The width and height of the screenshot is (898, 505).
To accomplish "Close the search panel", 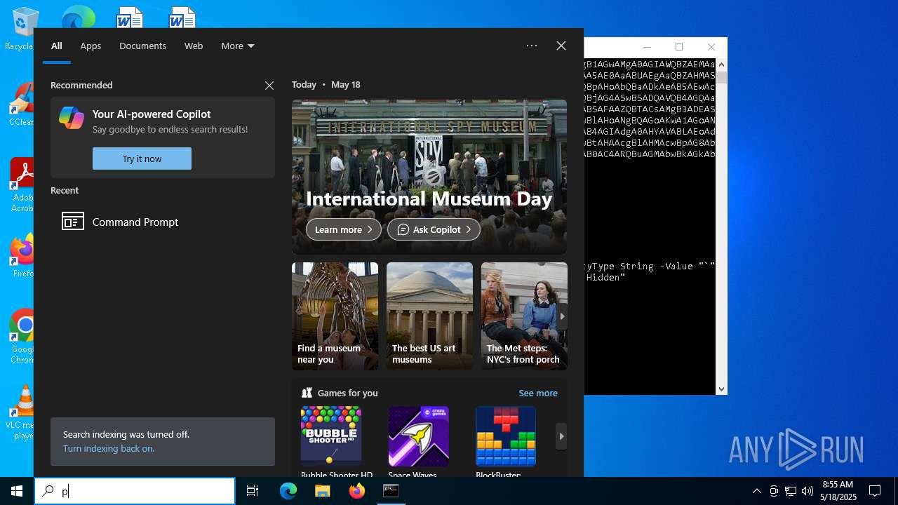I will [x=561, y=46].
